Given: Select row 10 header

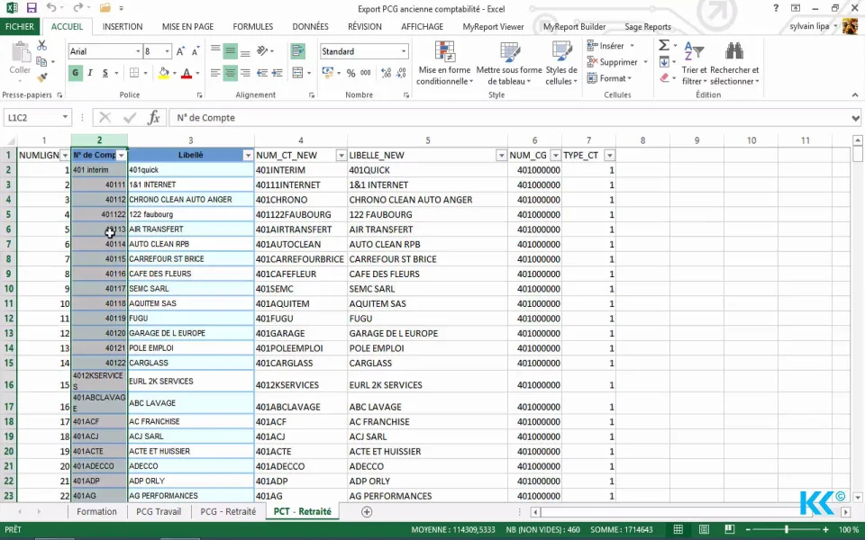Looking at the screenshot, I should tap(8, 289).
